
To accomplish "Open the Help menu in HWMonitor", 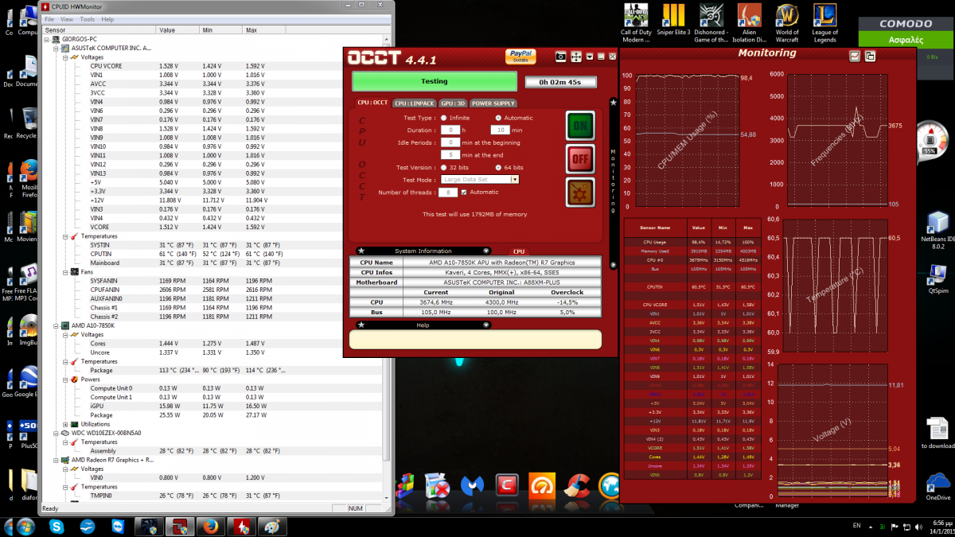I will (x=107, y=19).
